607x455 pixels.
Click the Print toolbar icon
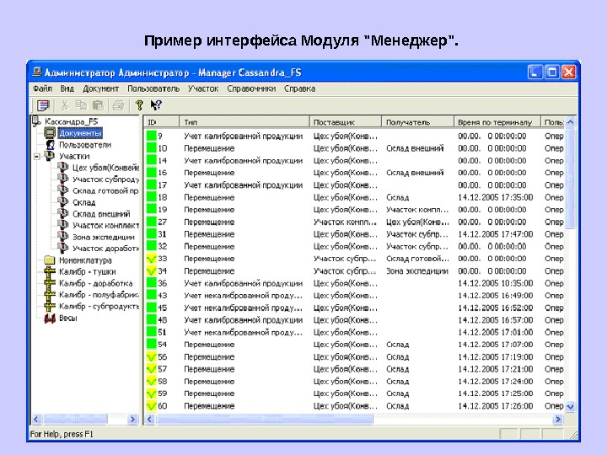(x=118, y=104)
